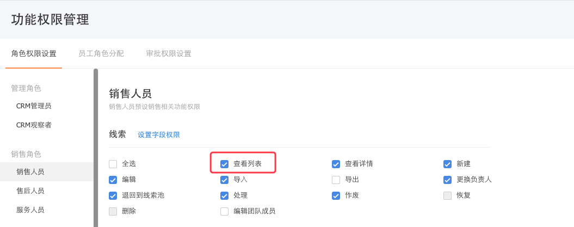Select 销售人员 role in sidebar
The height and width of the screenshot is (227, 574).
coord(30,171)
